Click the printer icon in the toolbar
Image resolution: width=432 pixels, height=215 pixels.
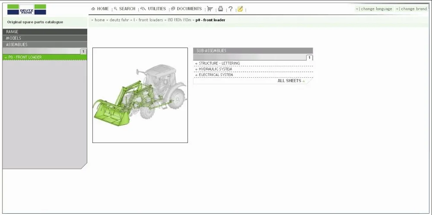220,9
